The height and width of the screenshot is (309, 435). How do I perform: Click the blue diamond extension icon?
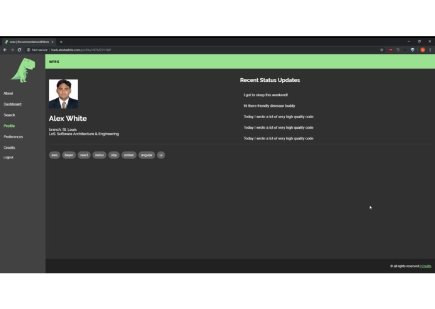point(412,50)
